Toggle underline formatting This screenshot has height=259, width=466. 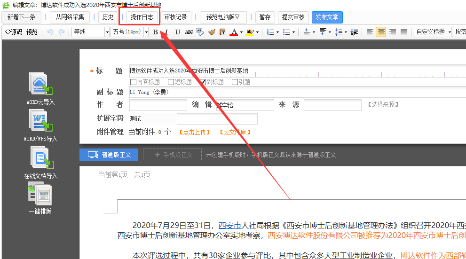178,32
